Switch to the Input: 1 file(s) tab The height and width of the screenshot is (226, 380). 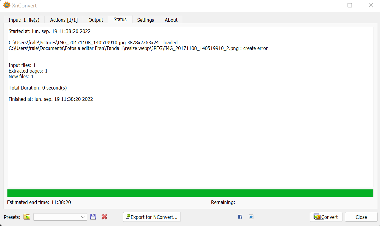click(x=24, y=20)
